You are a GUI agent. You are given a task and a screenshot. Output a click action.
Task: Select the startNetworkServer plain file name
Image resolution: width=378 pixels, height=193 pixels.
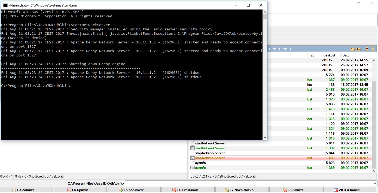point(210,143)
